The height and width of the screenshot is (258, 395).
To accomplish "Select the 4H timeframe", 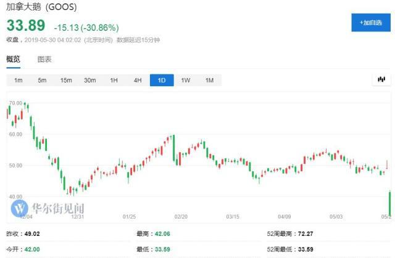I will [x=138, y=80].
